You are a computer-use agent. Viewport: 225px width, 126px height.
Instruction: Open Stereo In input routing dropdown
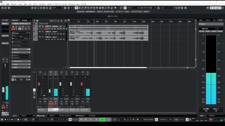(x=21, y=55)
